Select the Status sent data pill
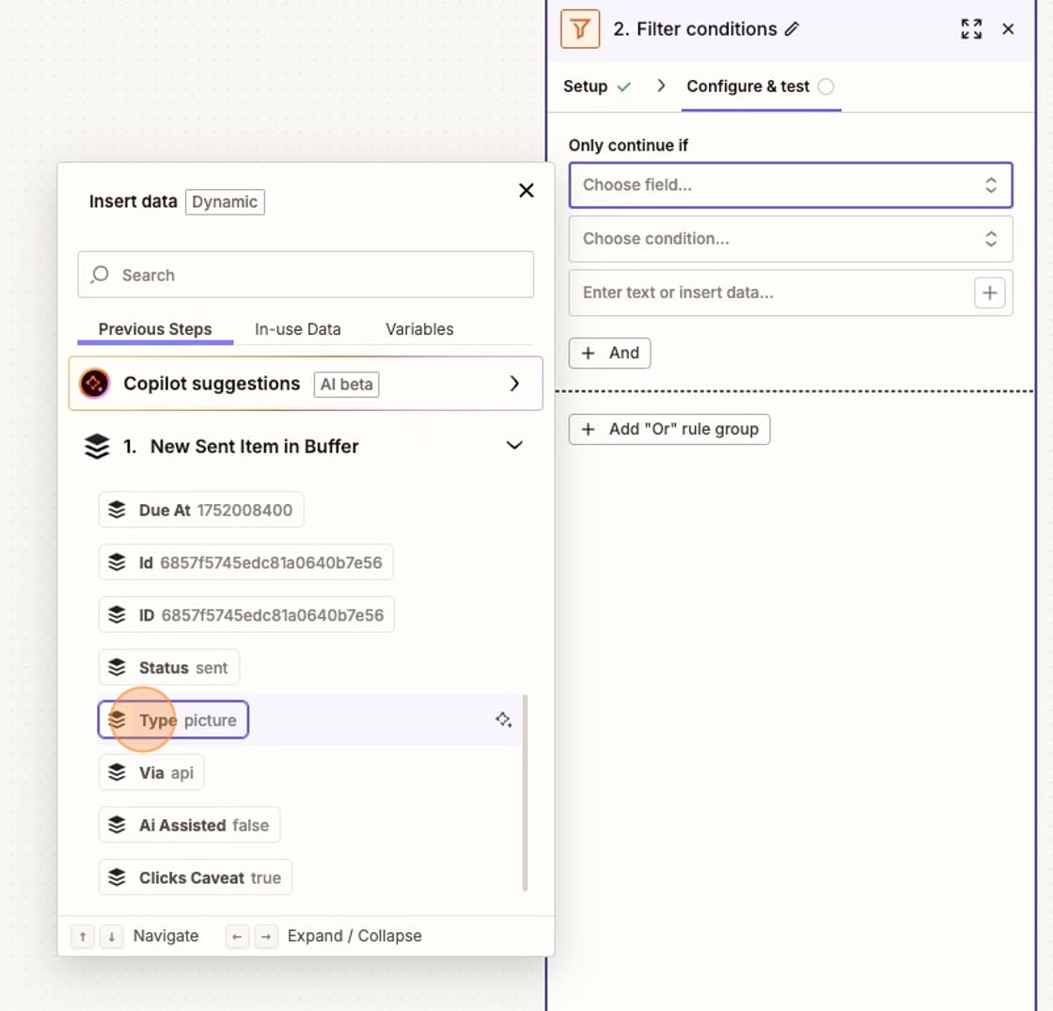 [x=169, y=667]
